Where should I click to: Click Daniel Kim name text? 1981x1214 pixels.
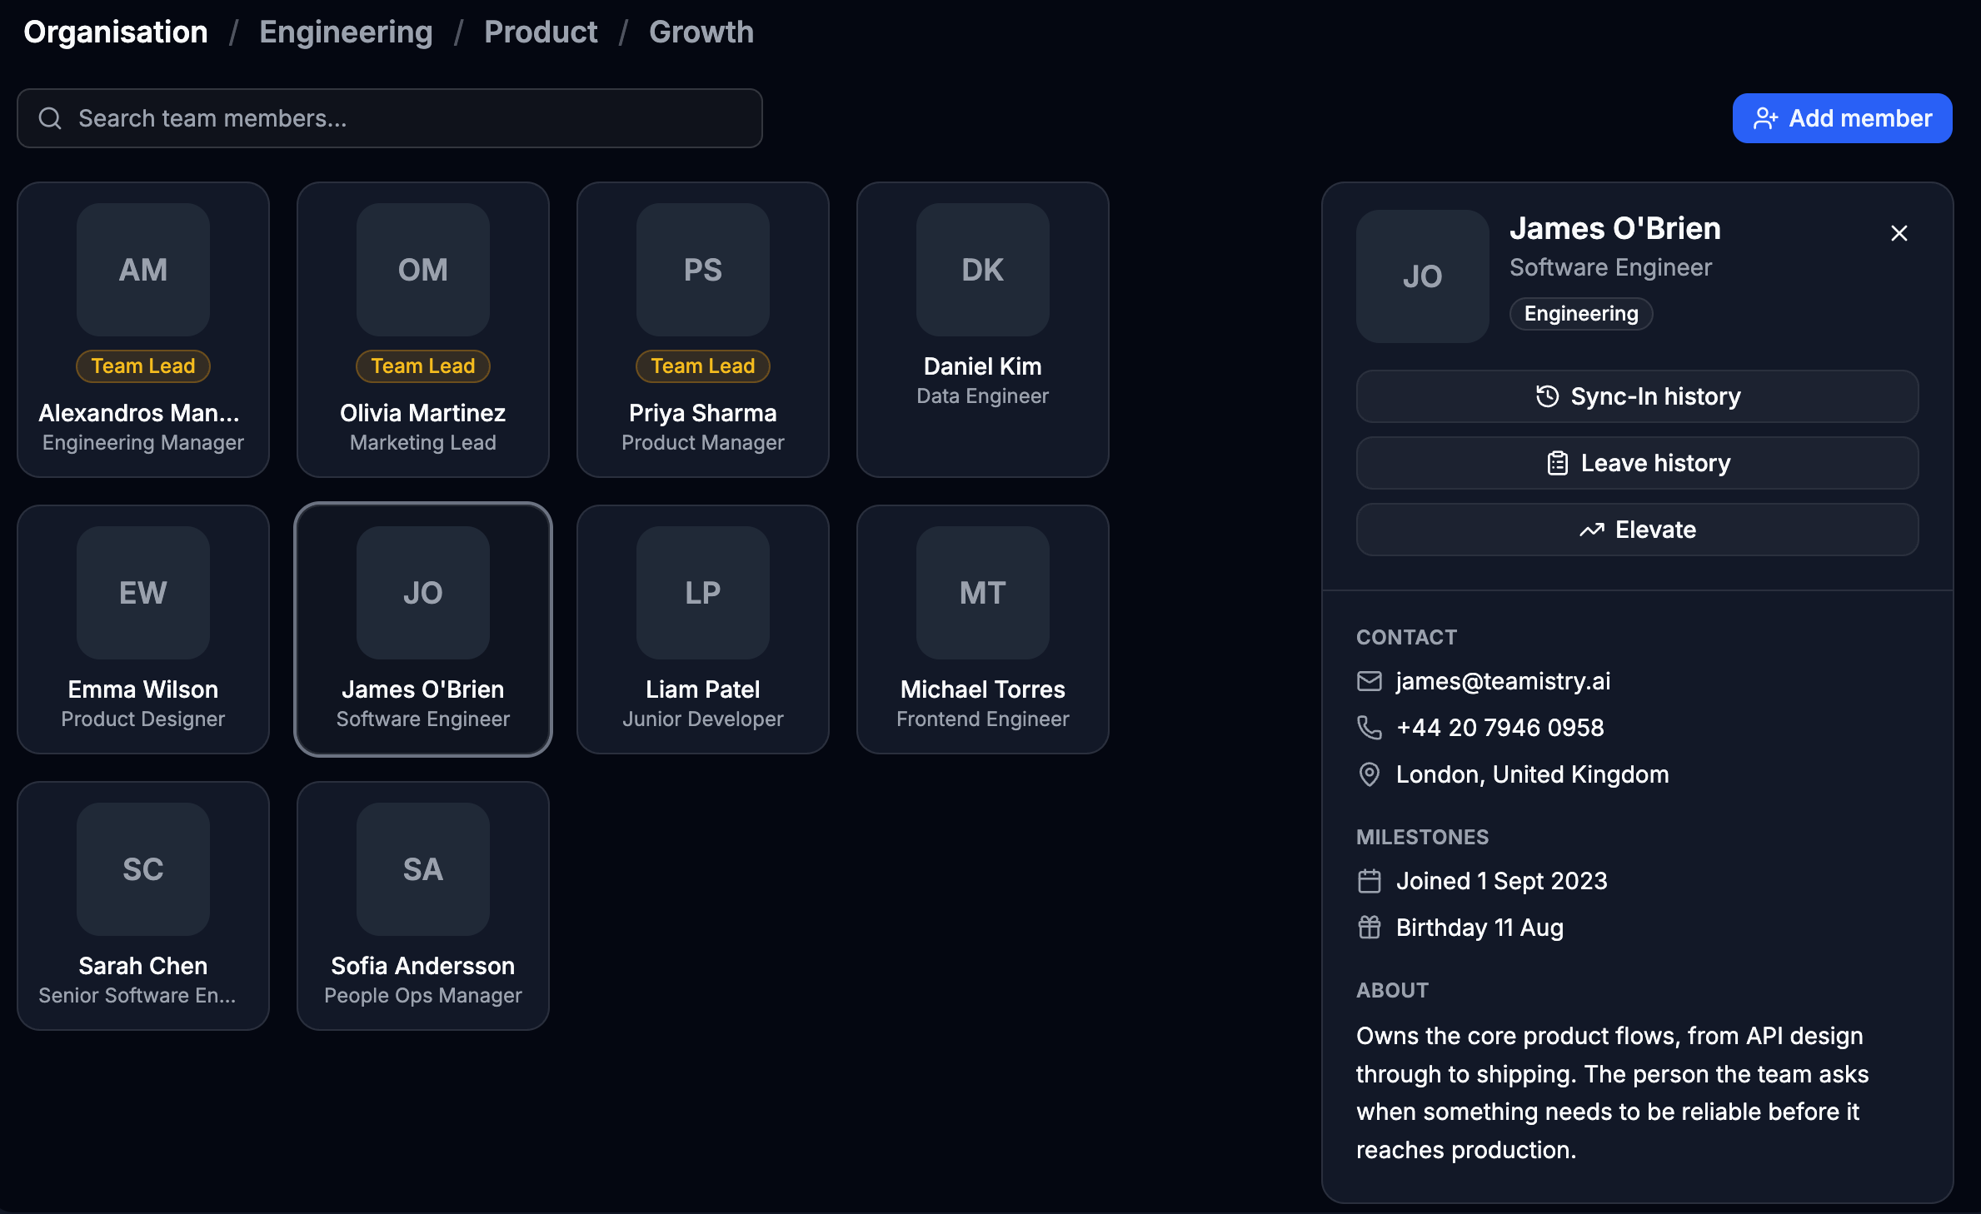click(983, 366)
